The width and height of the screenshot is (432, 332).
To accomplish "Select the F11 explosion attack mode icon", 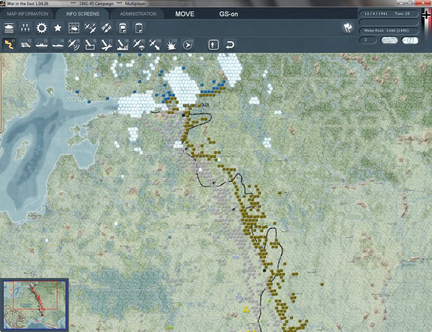I will [x=171, y=45].
